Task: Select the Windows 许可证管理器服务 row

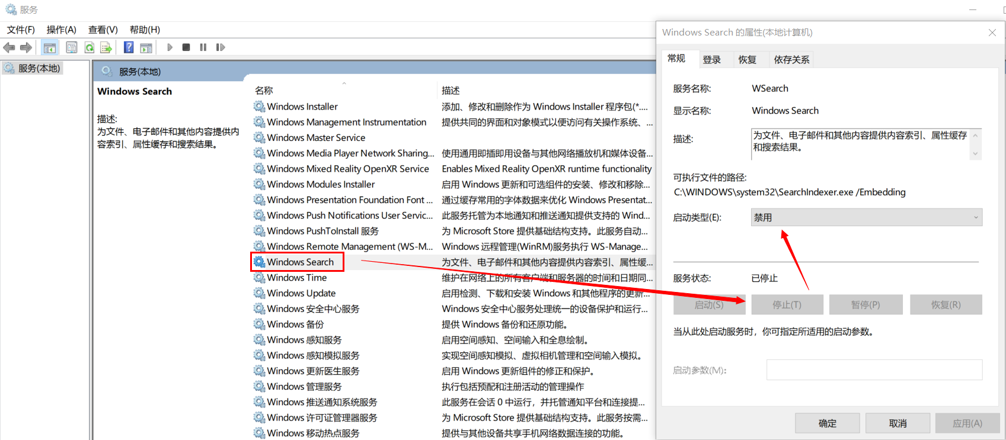Action: [x=454, y=417]
